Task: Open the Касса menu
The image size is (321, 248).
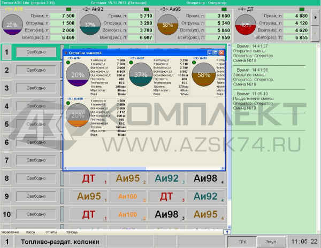Action: coord(30,232)
